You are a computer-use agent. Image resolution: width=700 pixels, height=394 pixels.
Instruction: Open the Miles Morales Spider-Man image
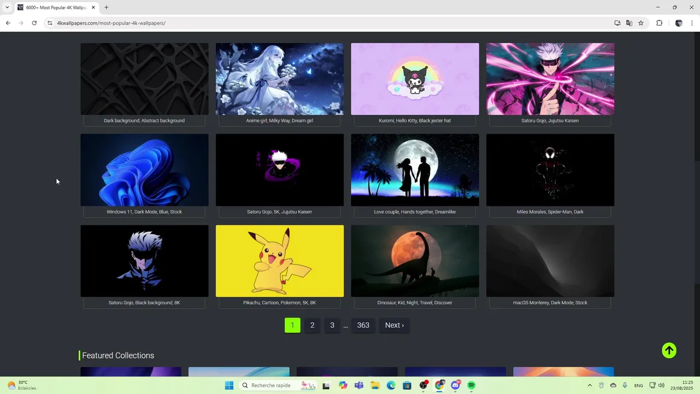point(550,170)
